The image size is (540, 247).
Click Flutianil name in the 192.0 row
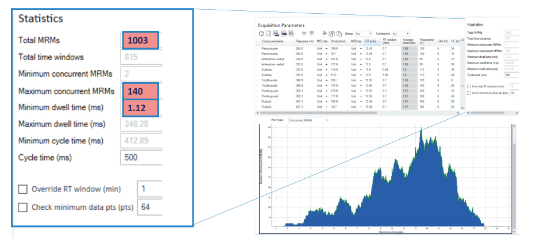(x=266, y=101)
